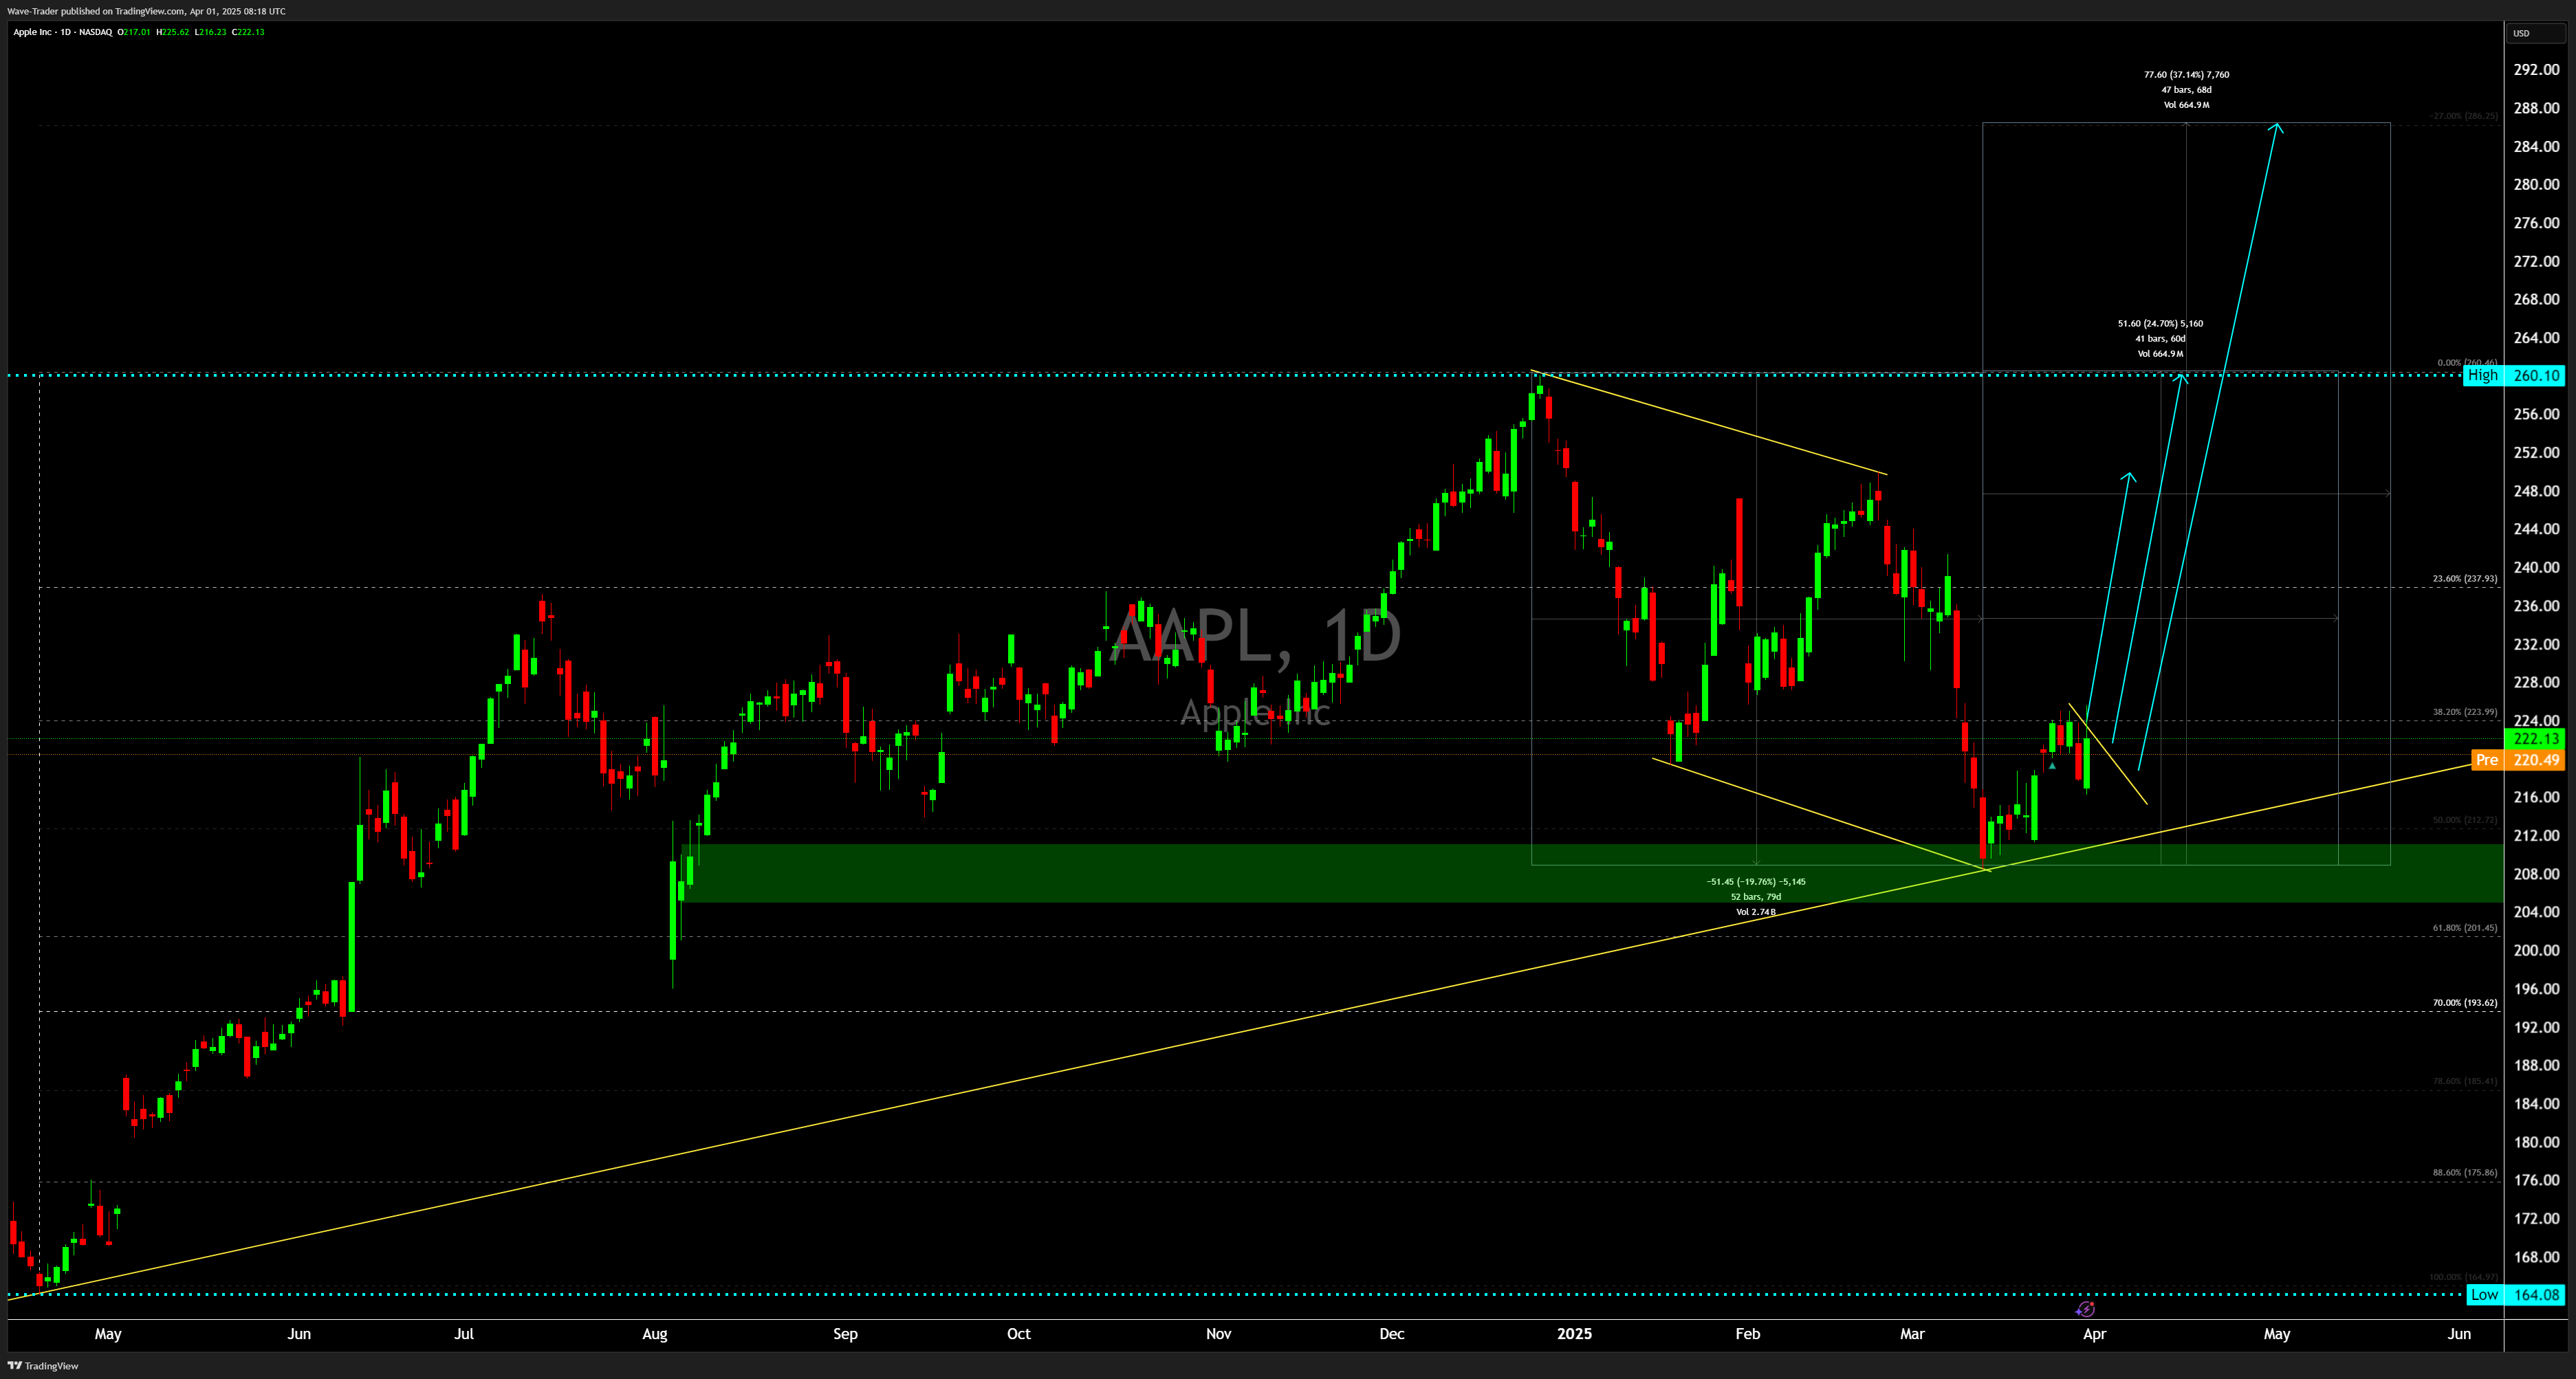The image size is (2576, 1379).
Task: Click the Apple Inc · 1D · NASDAQ symbol legend
Action: click(62, 32)
